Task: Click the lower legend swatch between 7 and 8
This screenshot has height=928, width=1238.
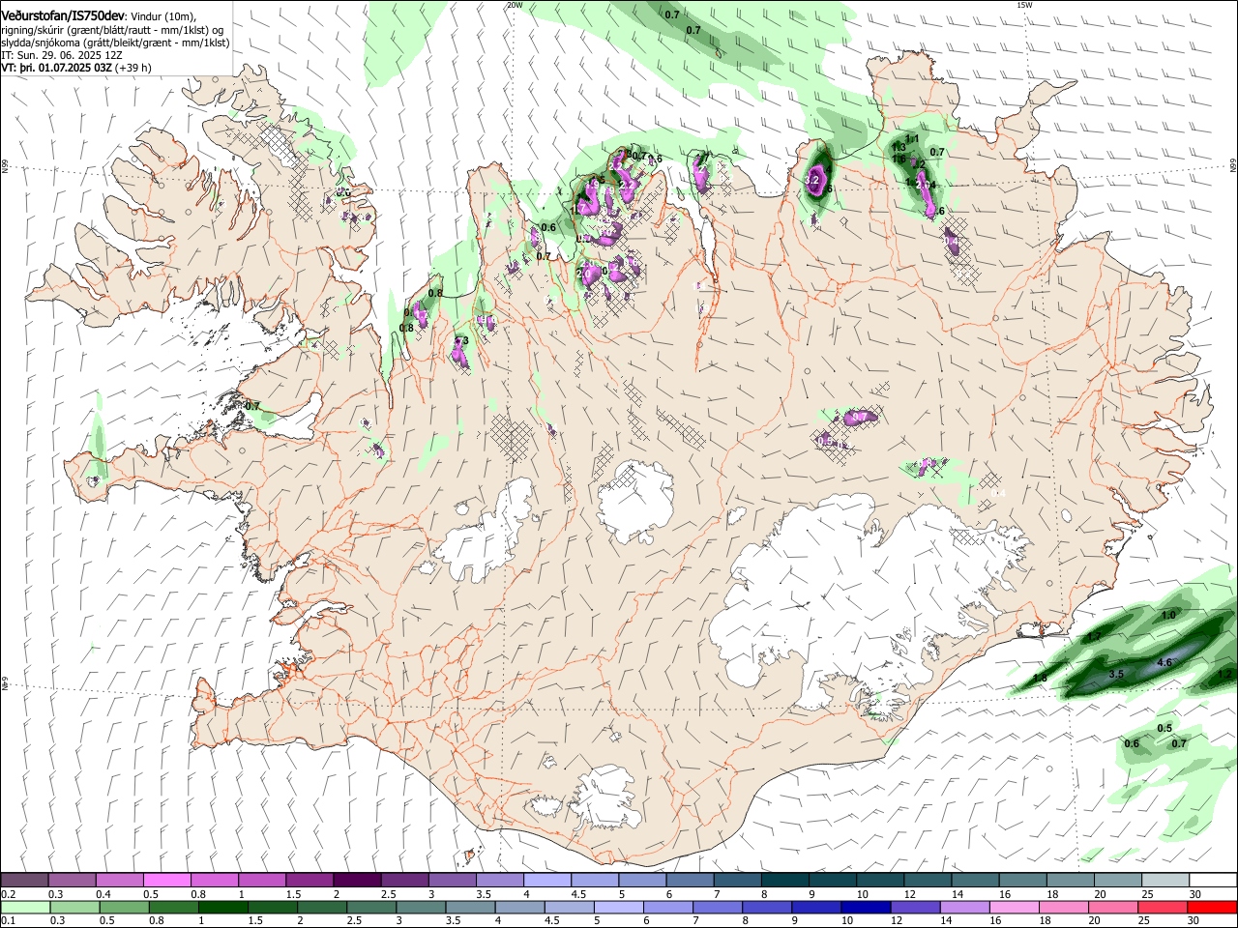Action: (717, 908)
